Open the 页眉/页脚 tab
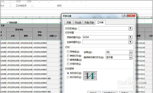Screen dimensions: 153x93 89,22
